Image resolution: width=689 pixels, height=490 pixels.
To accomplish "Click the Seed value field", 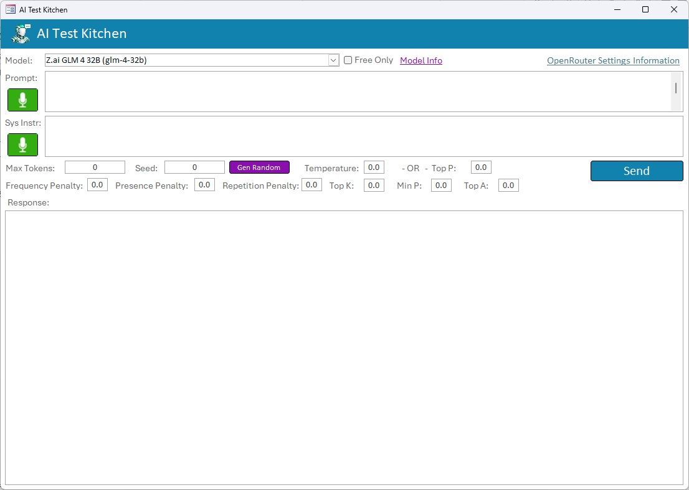I will [194, 167].
